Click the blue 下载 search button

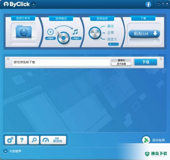click(146, 62)
